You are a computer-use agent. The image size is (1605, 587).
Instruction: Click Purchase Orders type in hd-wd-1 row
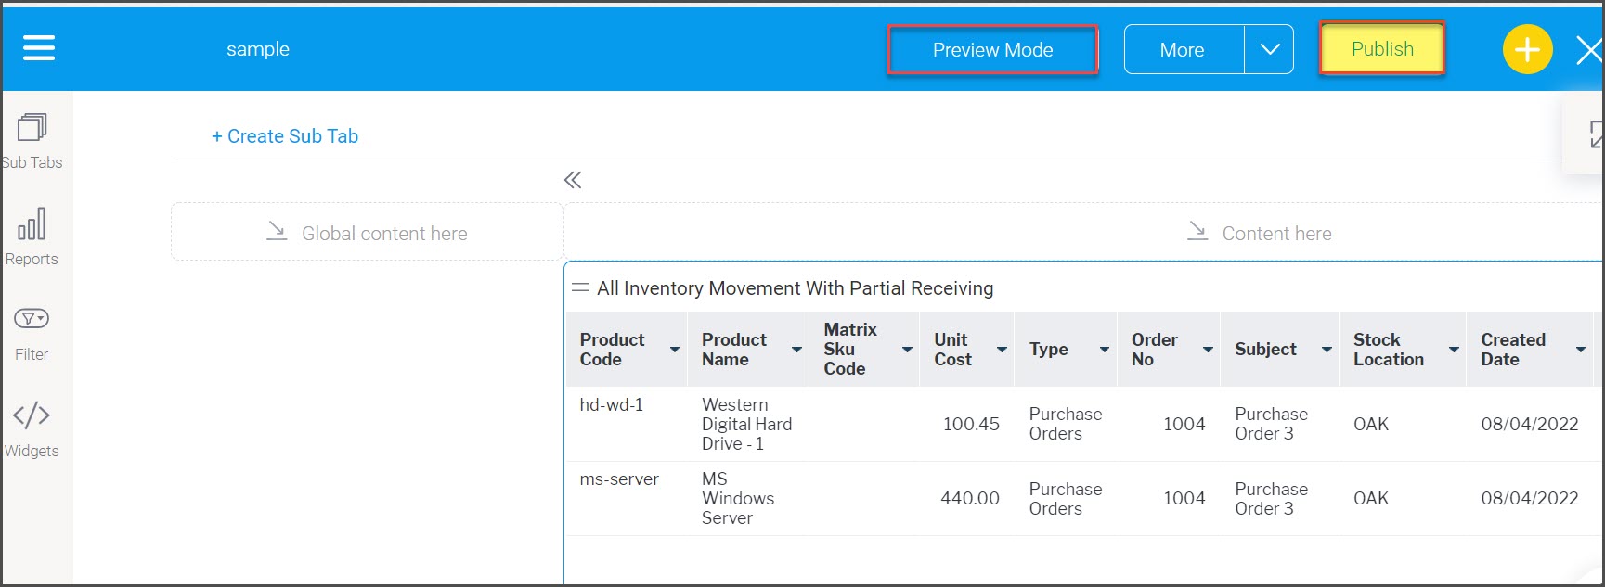pyautogui.click(x=1066, y=424)
